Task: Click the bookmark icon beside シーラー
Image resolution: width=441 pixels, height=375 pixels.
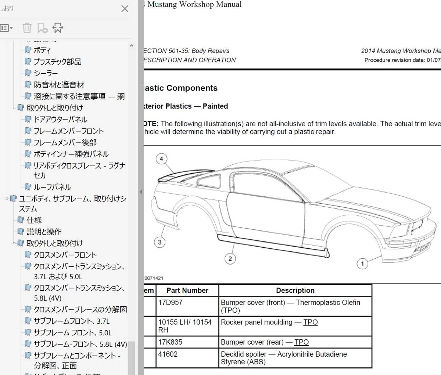Action: pos(28,73)
